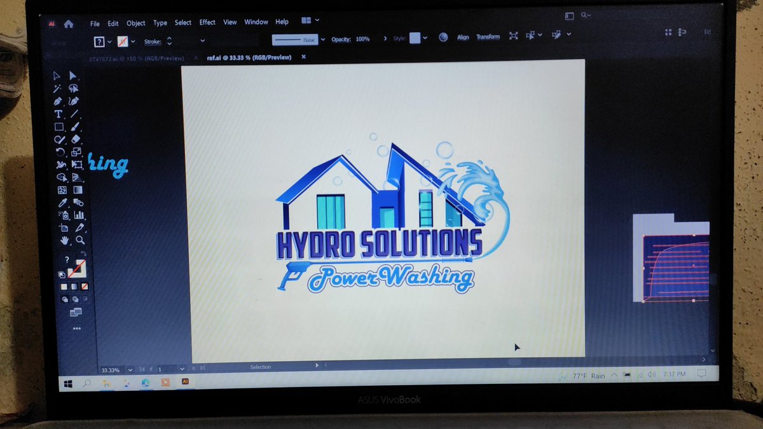Choose the Eraser tool
This screenshot has width=763, height=429.
point(76,139)
